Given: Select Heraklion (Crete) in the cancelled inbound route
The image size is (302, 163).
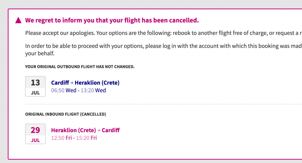Looking at the screenshot, I should point(73,130).
